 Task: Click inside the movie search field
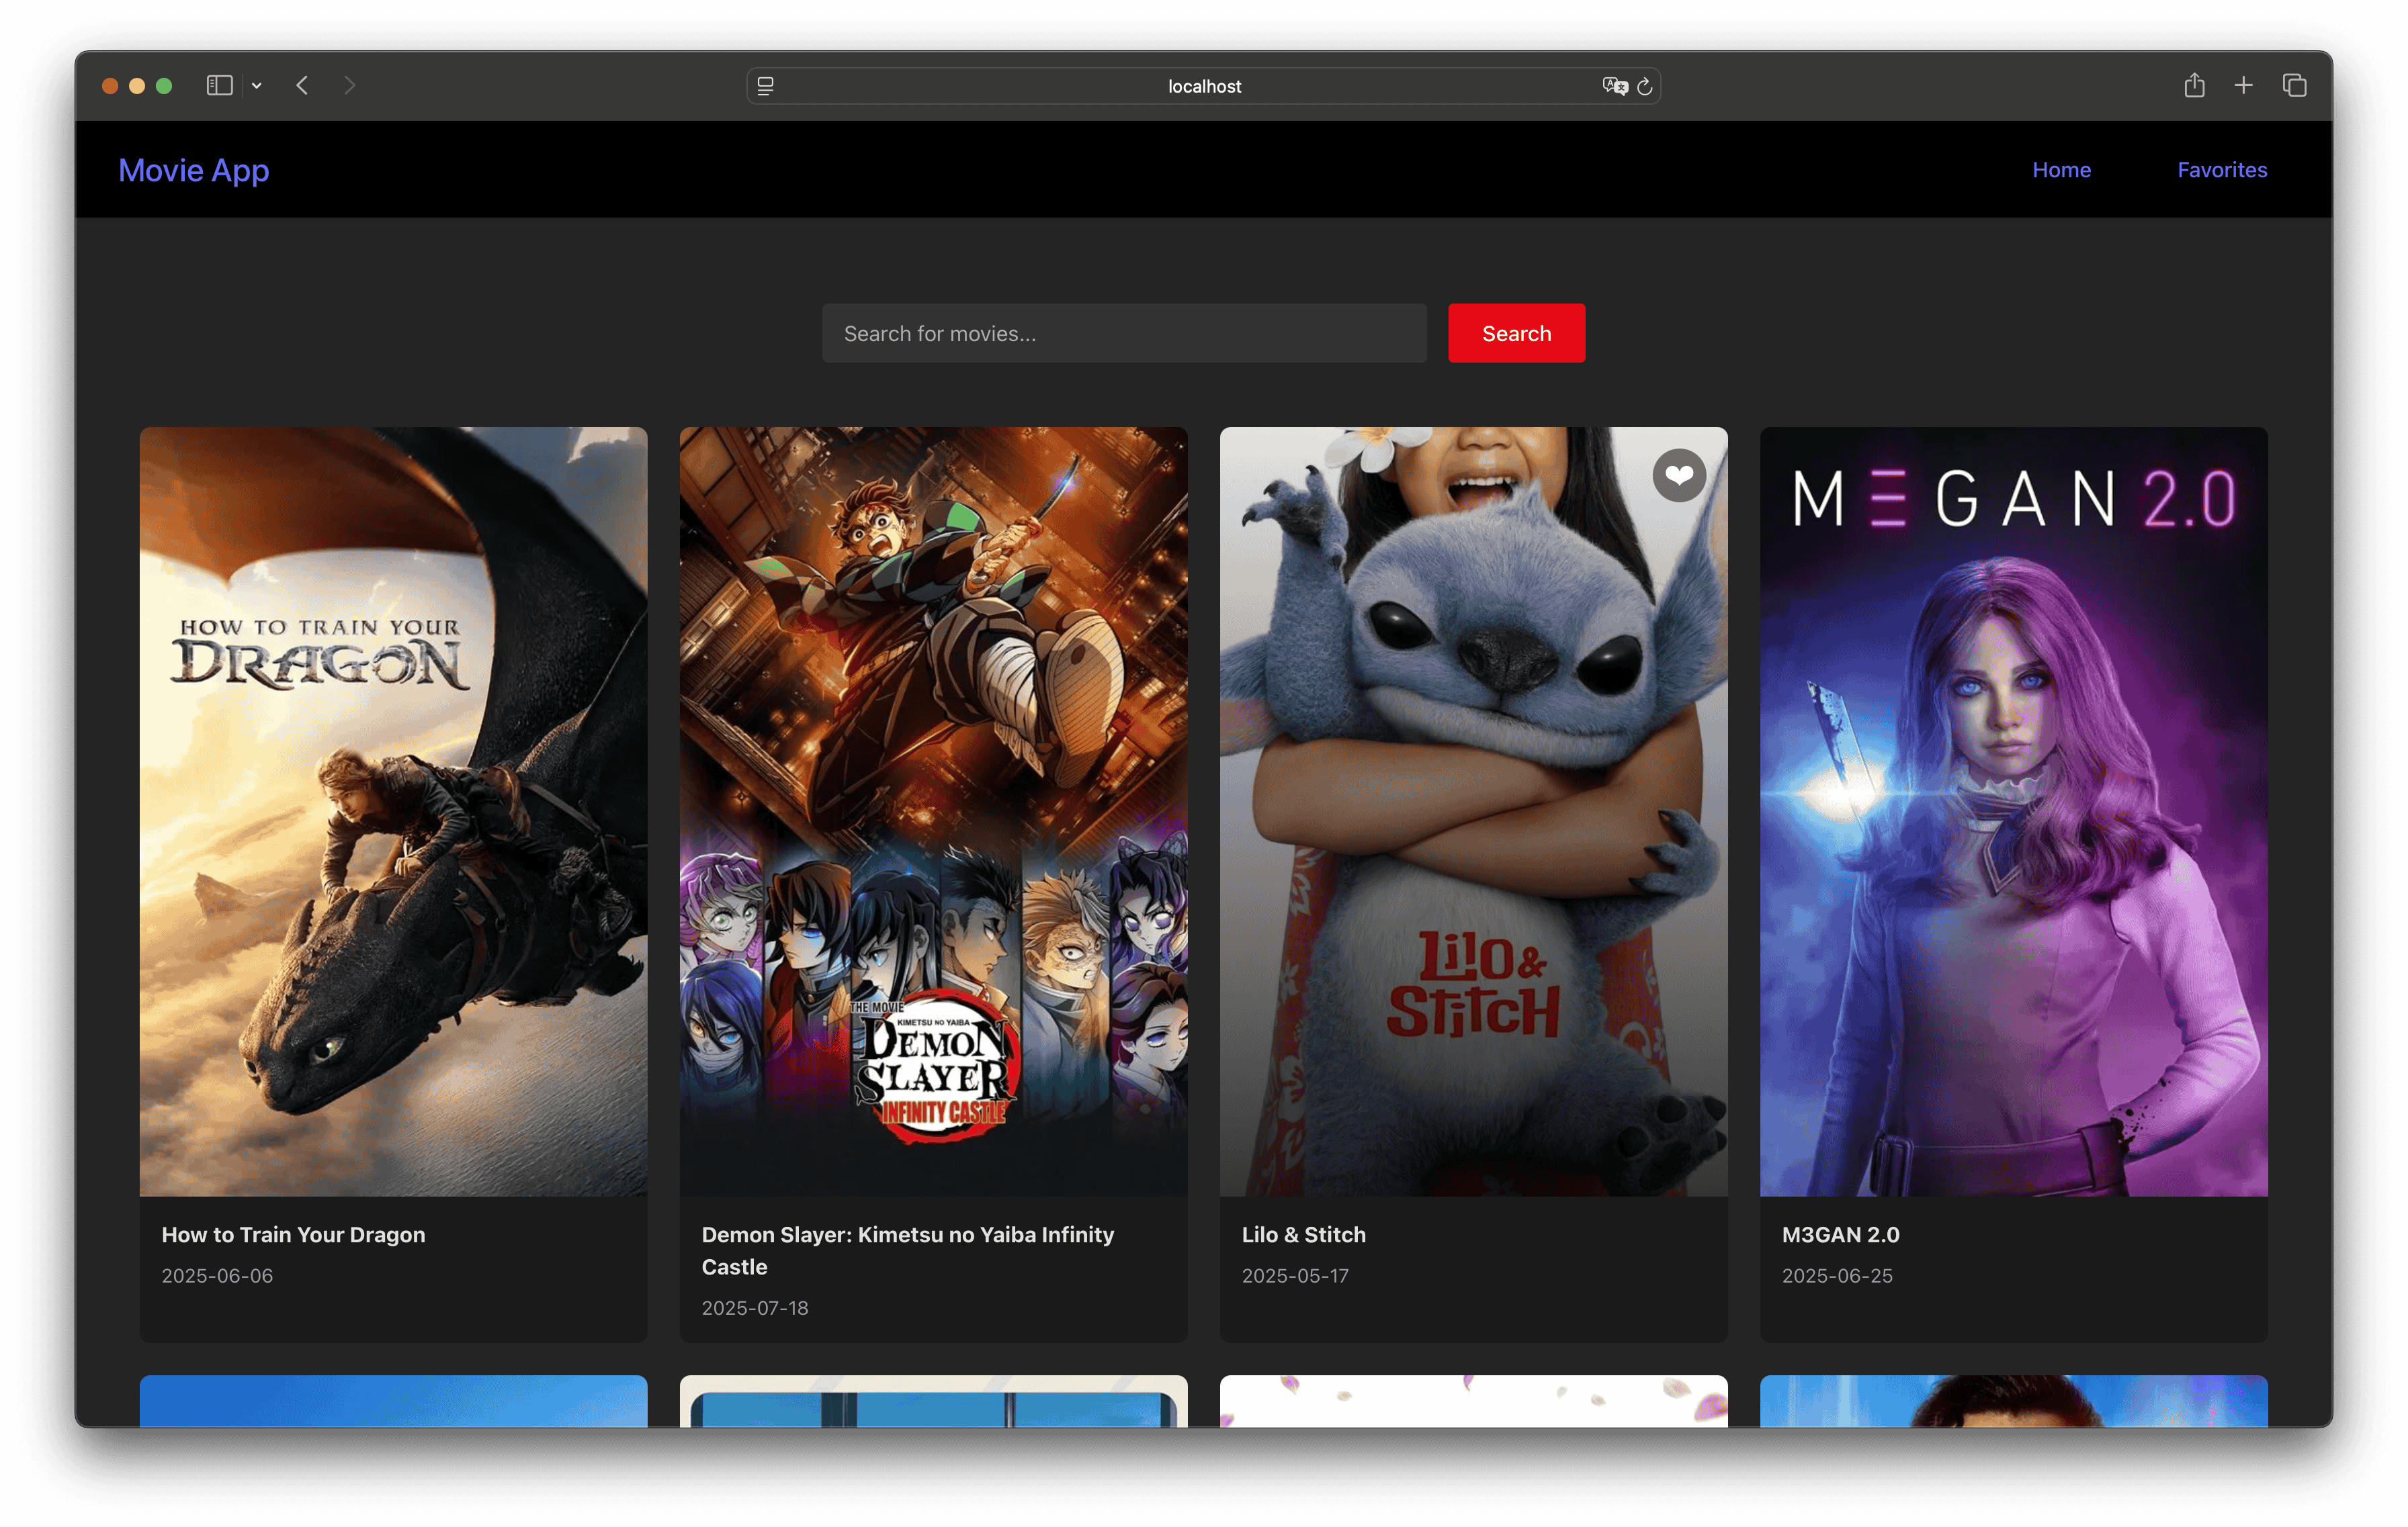coord(1123,333)
